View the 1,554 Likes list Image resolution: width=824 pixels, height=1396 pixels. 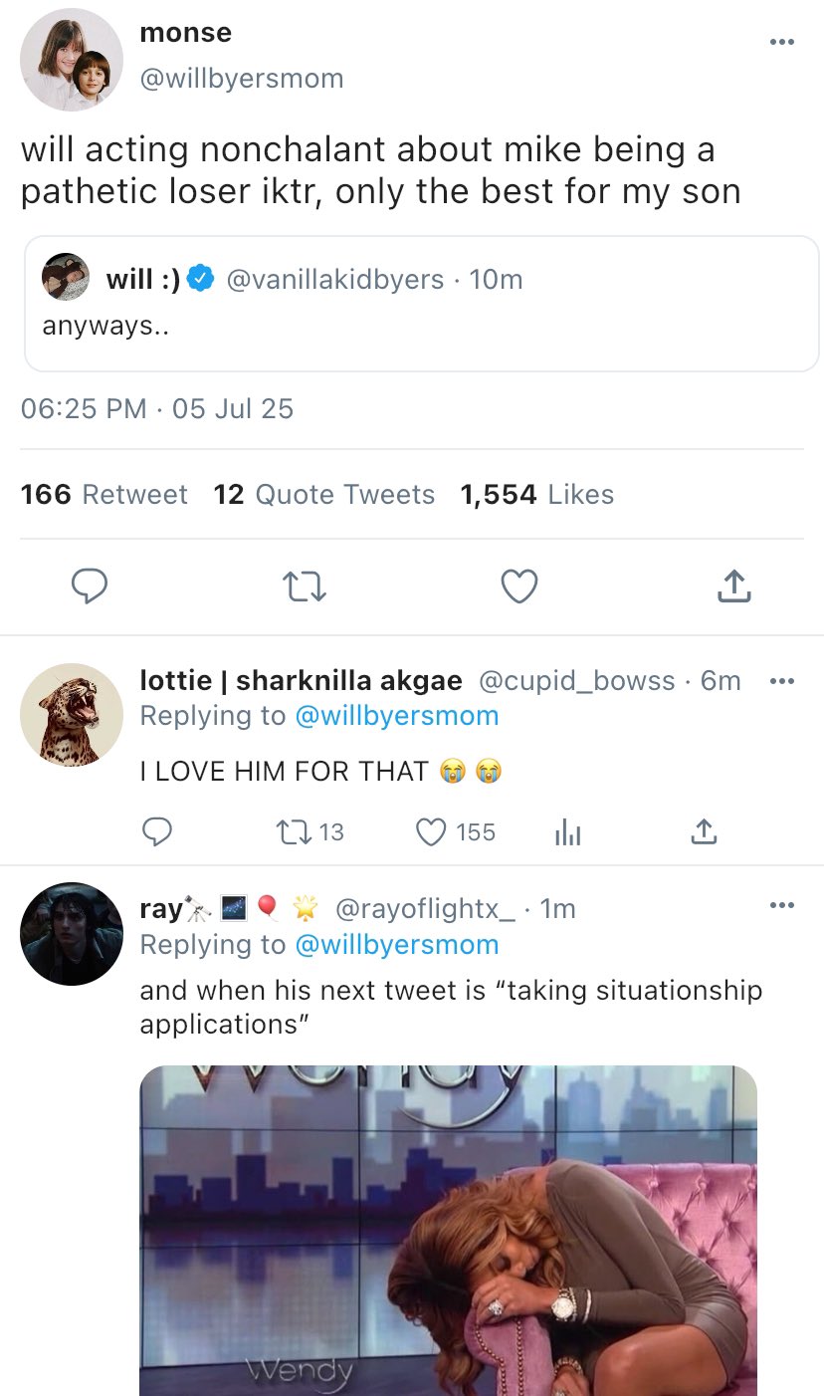(x=537, y=495)
